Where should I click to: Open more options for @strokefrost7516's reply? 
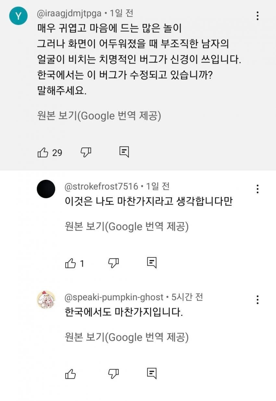(x=257, y=189)
